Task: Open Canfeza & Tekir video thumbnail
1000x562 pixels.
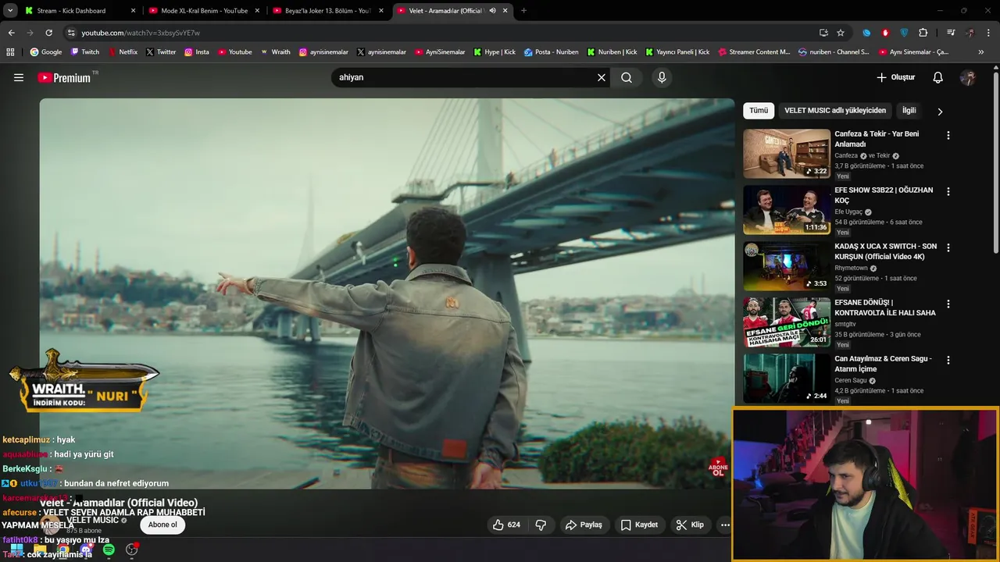Action: point(787,154)
